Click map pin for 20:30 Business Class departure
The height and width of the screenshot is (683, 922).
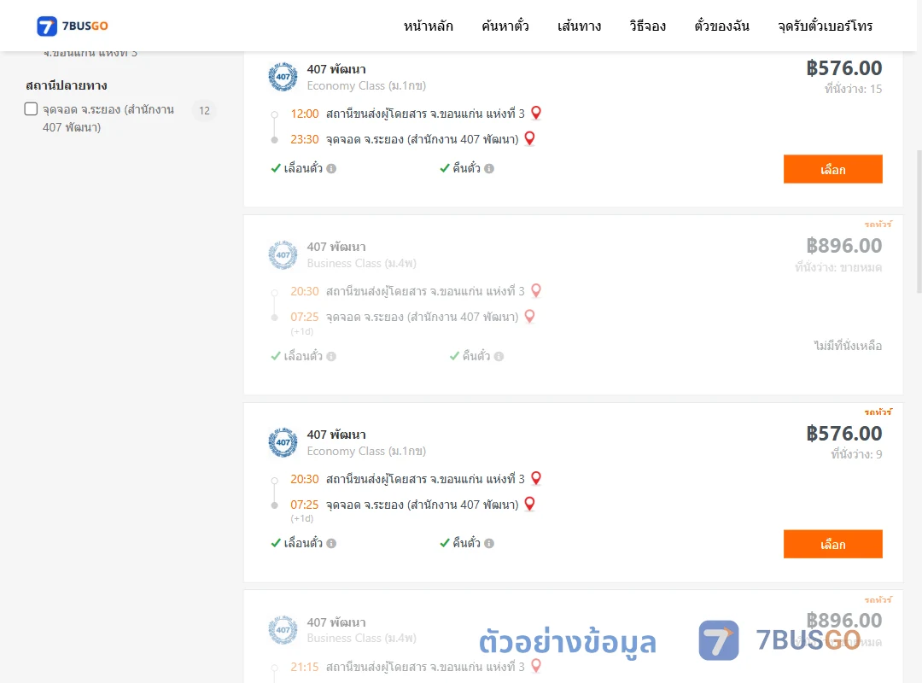[x=535, y=290]
